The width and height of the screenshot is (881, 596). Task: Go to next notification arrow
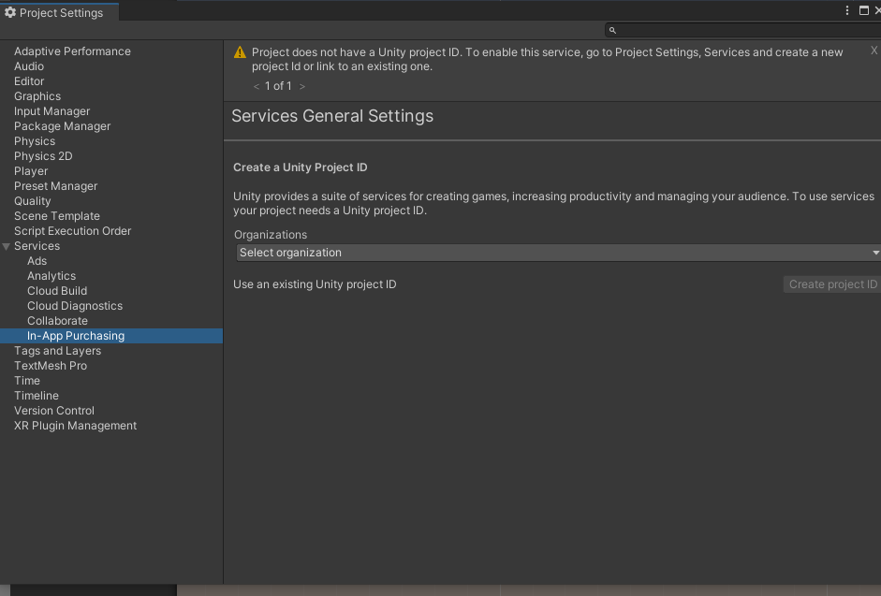302,86
